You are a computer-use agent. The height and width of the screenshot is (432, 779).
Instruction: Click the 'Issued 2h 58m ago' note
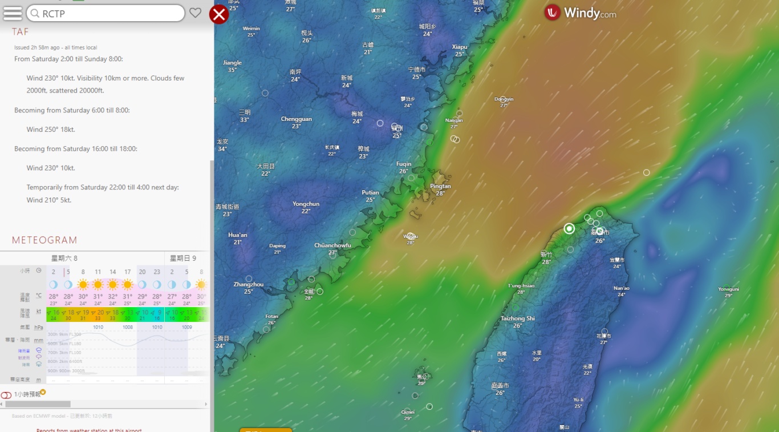click(x=56, y=47)
